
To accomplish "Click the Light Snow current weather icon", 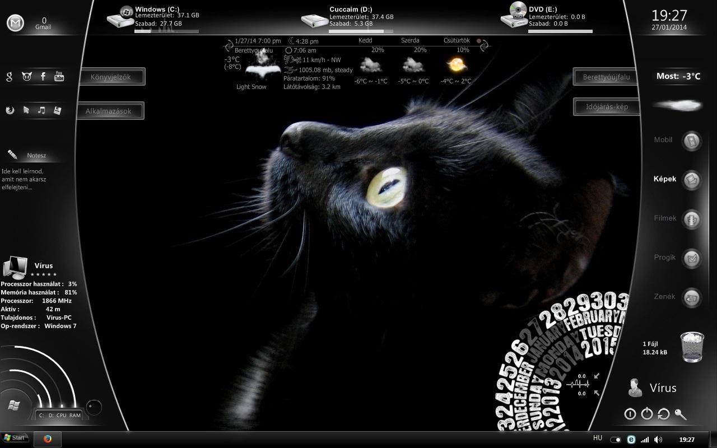I will 263,66.
